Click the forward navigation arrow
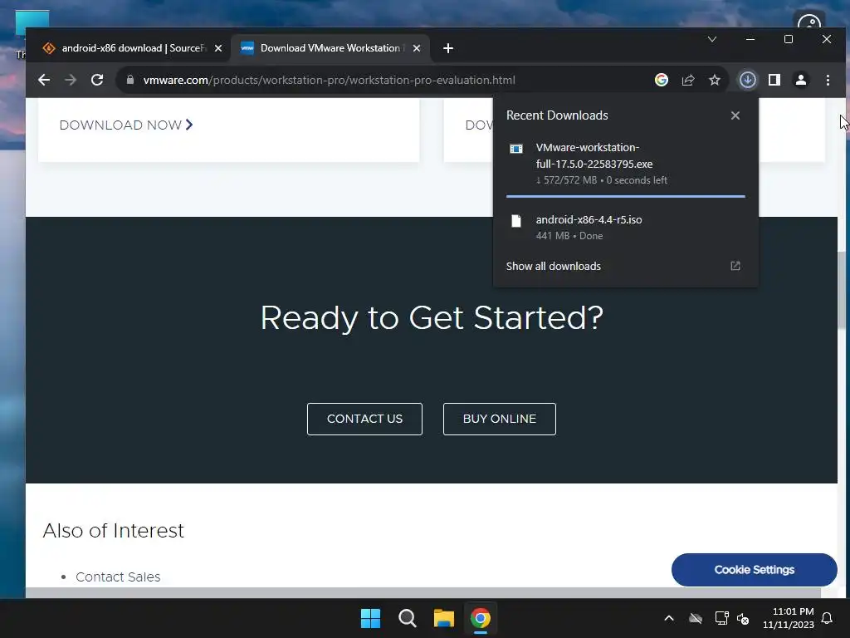Image resolution: width=850 pixels, height=638 pixels. click(71, 80)
